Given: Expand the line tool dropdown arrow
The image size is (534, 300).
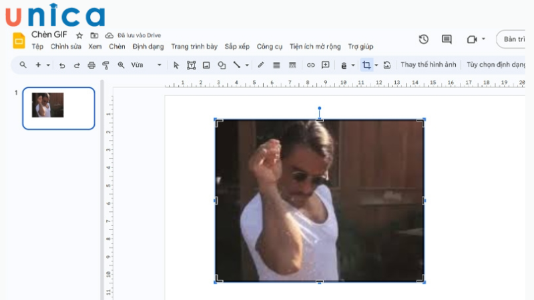Looking at the screenshot, I should 247,65.
